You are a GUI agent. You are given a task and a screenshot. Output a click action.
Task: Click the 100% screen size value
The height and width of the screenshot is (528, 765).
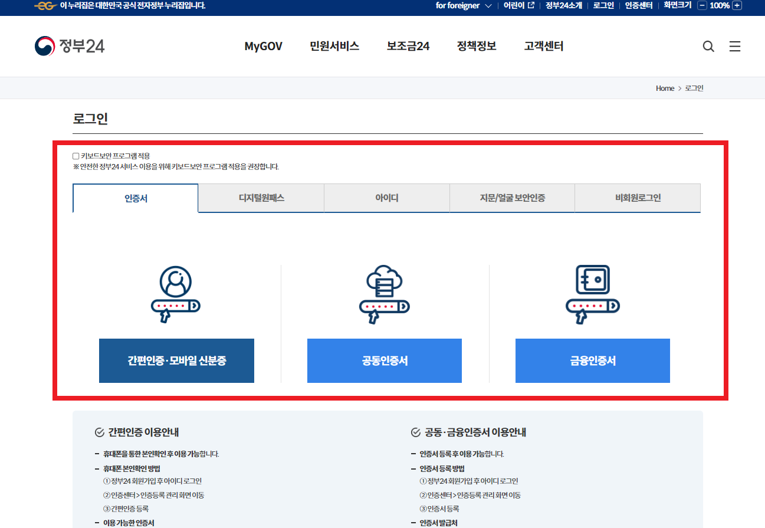point(719,5)
